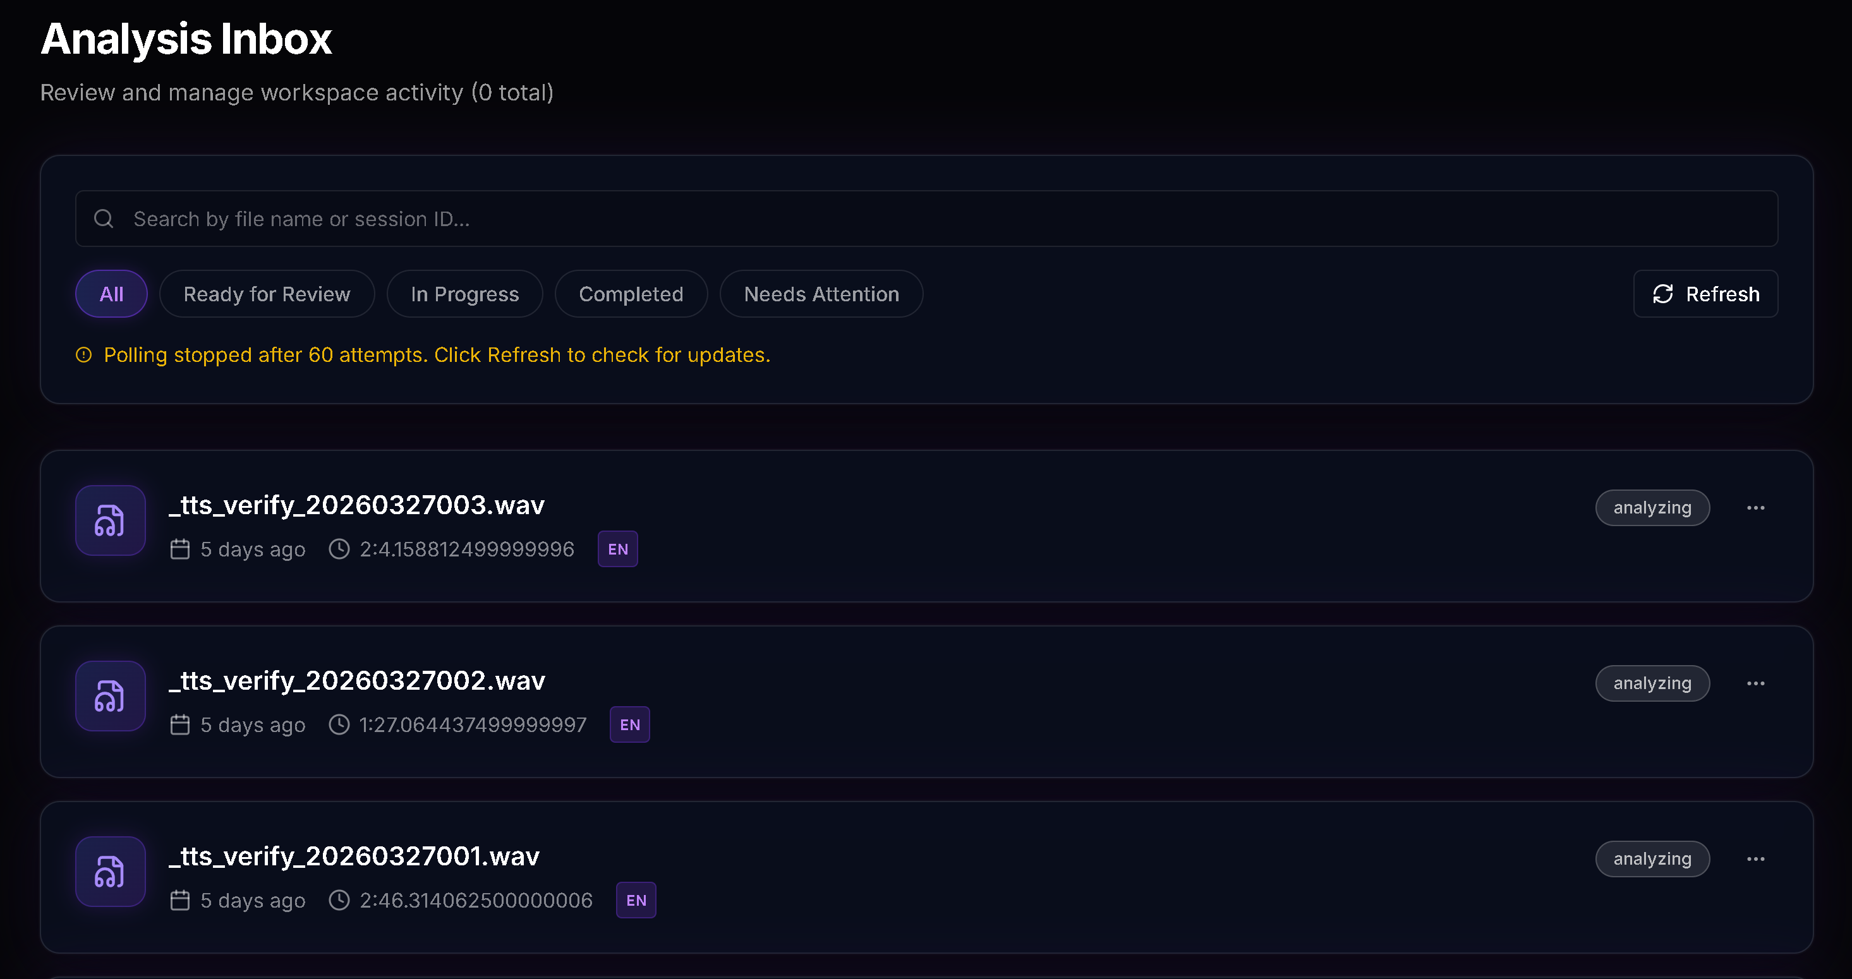Enable the Ready for Review filter
Image resolution: width=1852 pixels, height=979 pixels.
267,293
